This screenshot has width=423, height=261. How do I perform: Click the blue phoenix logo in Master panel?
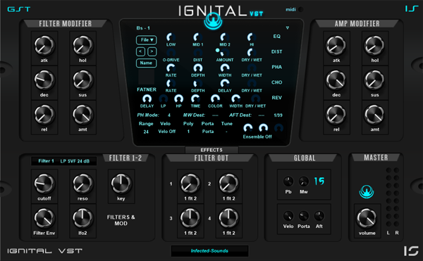pos(367,192)
